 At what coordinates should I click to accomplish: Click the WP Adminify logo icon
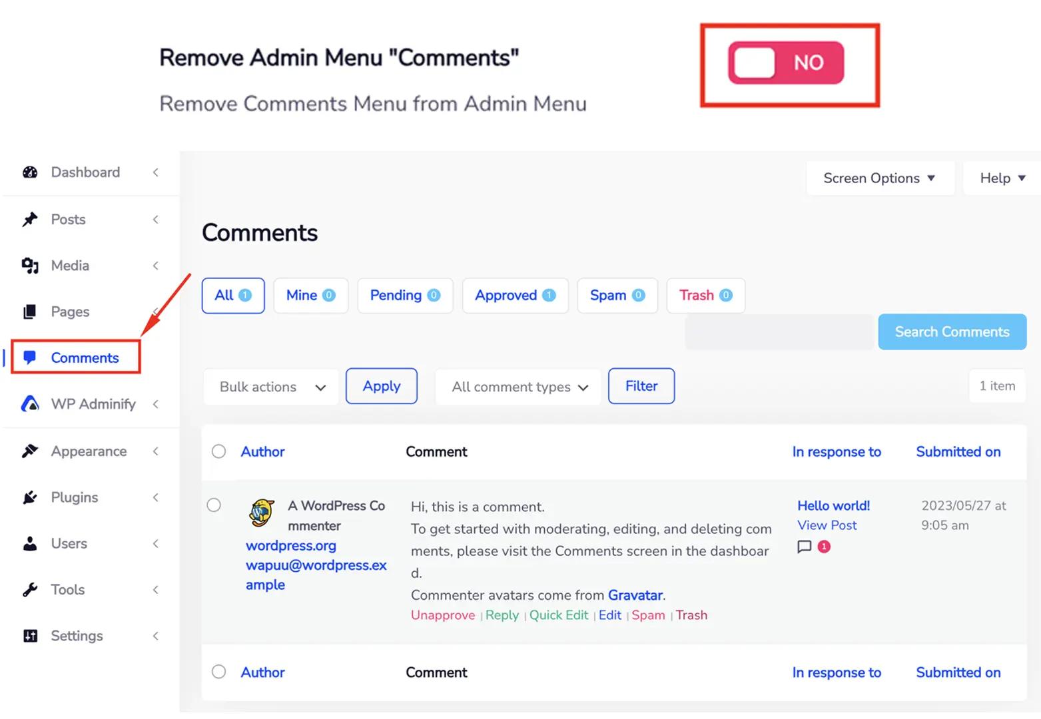(x=30, y=403)
